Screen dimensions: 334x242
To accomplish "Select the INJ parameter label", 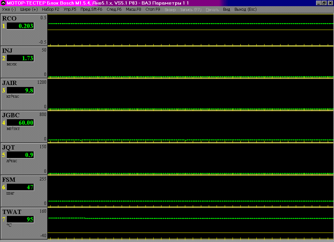I will coord(7,50).
